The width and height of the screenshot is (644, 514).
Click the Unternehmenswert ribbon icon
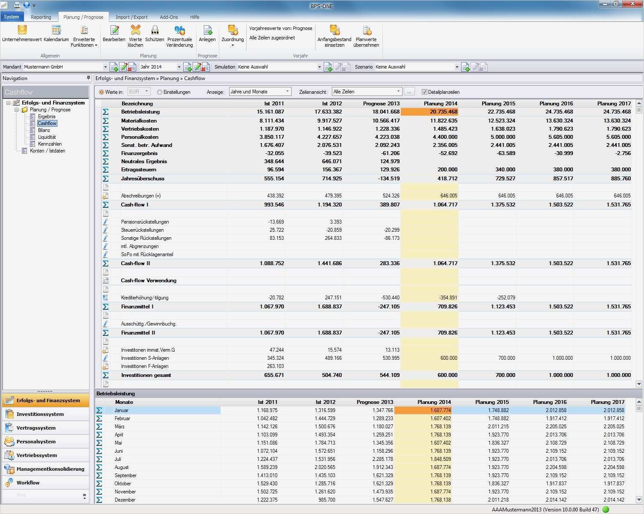tap(22, 30)
